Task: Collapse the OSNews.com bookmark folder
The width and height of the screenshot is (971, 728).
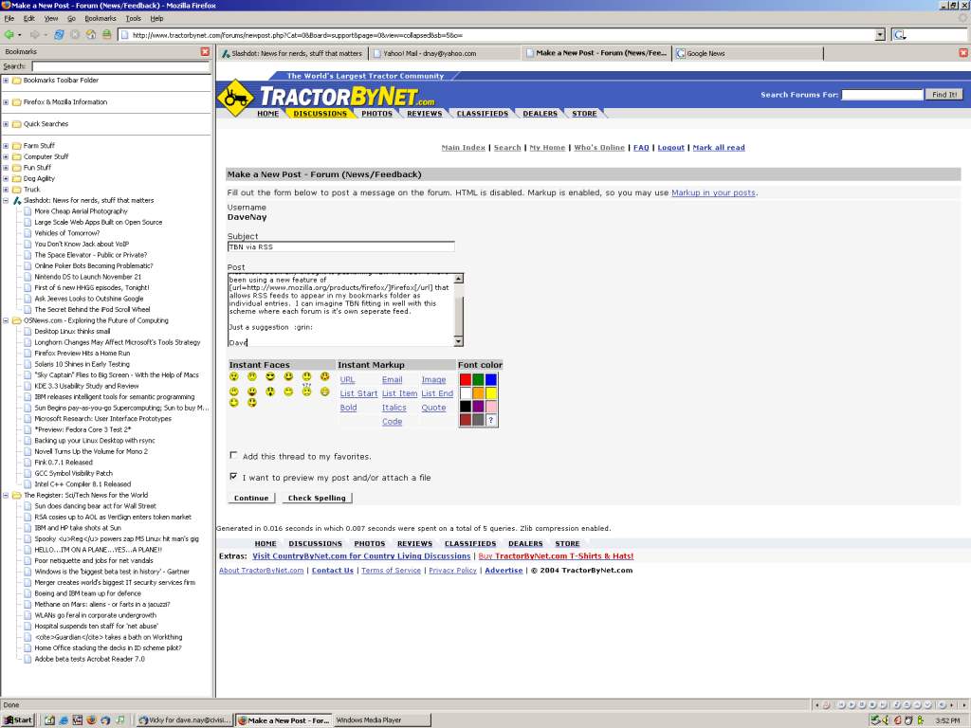Action: (x=6, y=320)
